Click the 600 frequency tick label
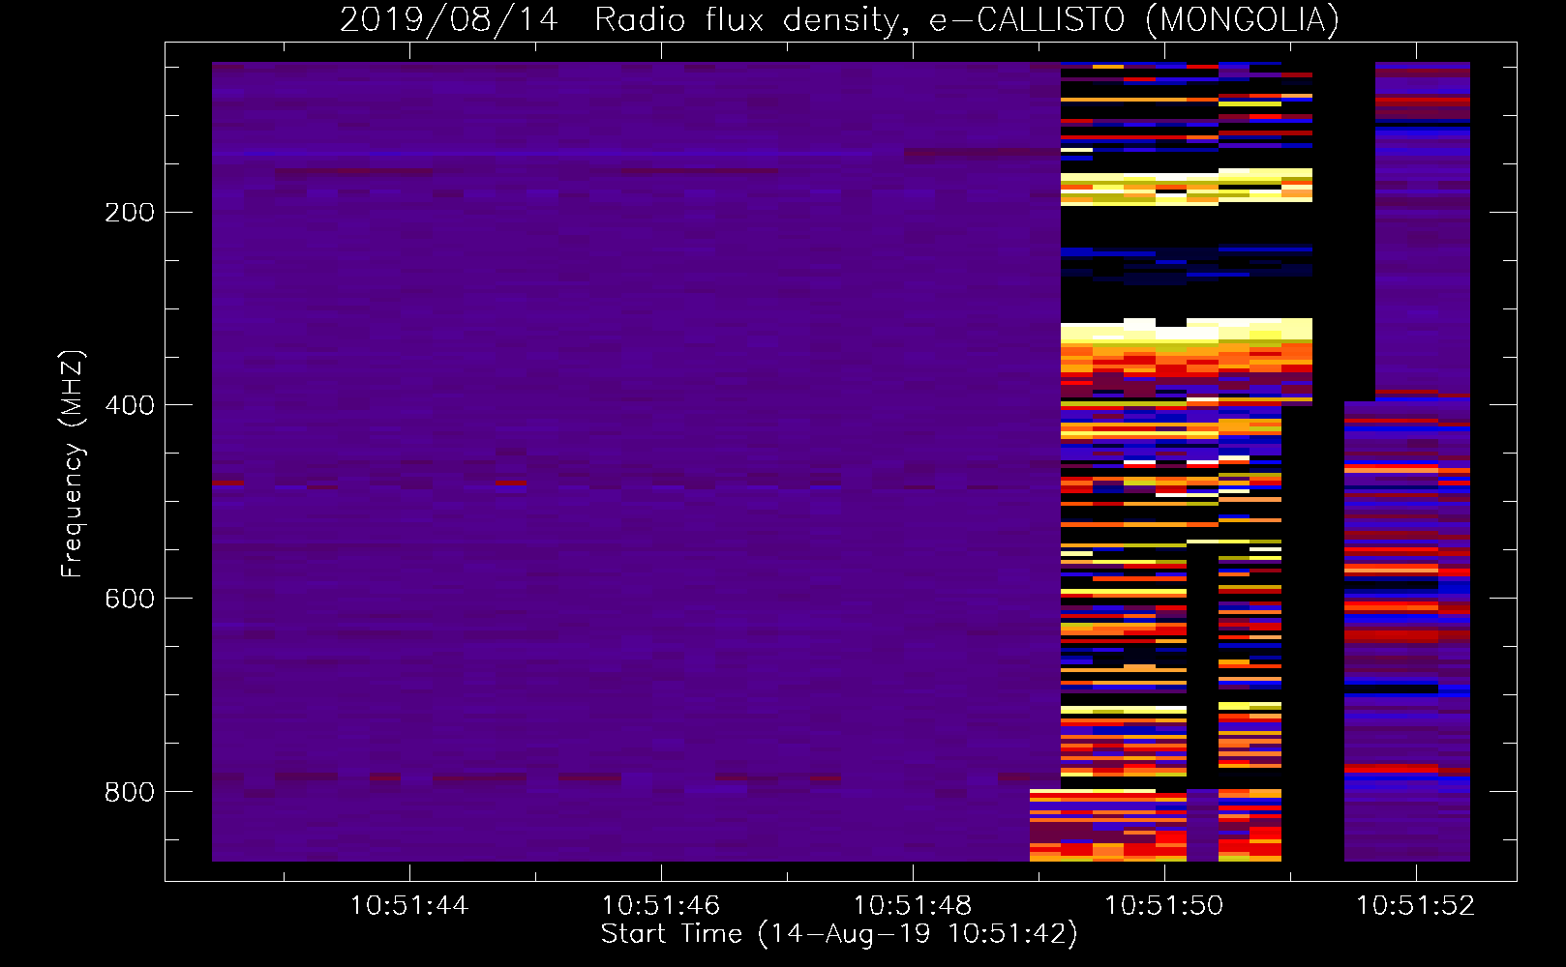Screen dimensions: 1566x967 point(130,599)
